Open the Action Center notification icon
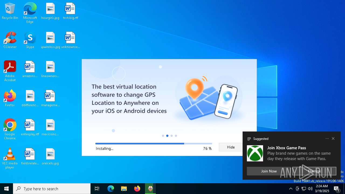The width and height of the screenshot is (345, 194). coord(337,189)
